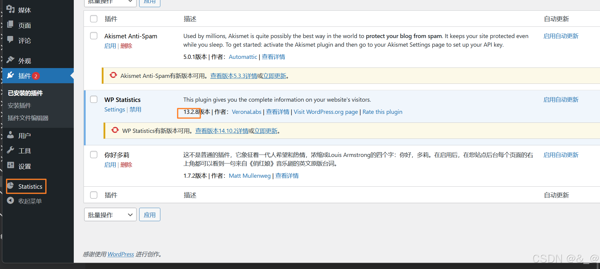Open 查看版本14.10.2详情 link

tap(222, 131)
